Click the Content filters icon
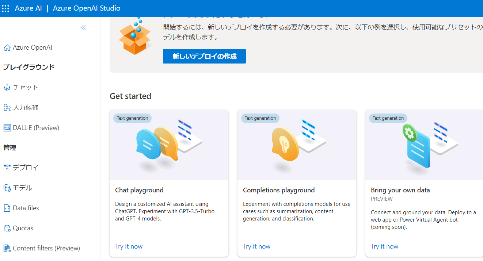 pos(7,248)
